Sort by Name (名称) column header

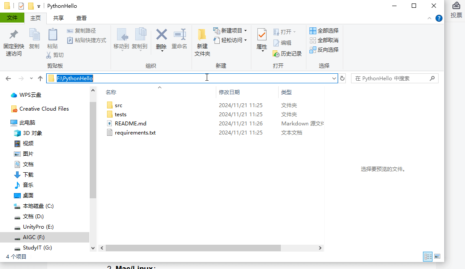pyautogui.click(x=111, y=92)
